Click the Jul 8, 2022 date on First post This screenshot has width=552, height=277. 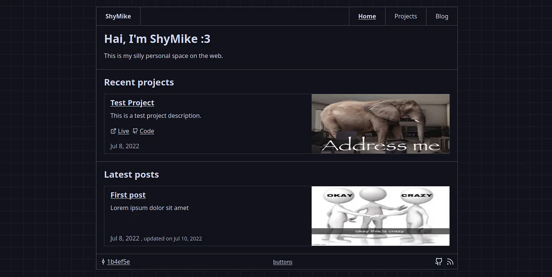pyautogui.click(x=124, y=238)
